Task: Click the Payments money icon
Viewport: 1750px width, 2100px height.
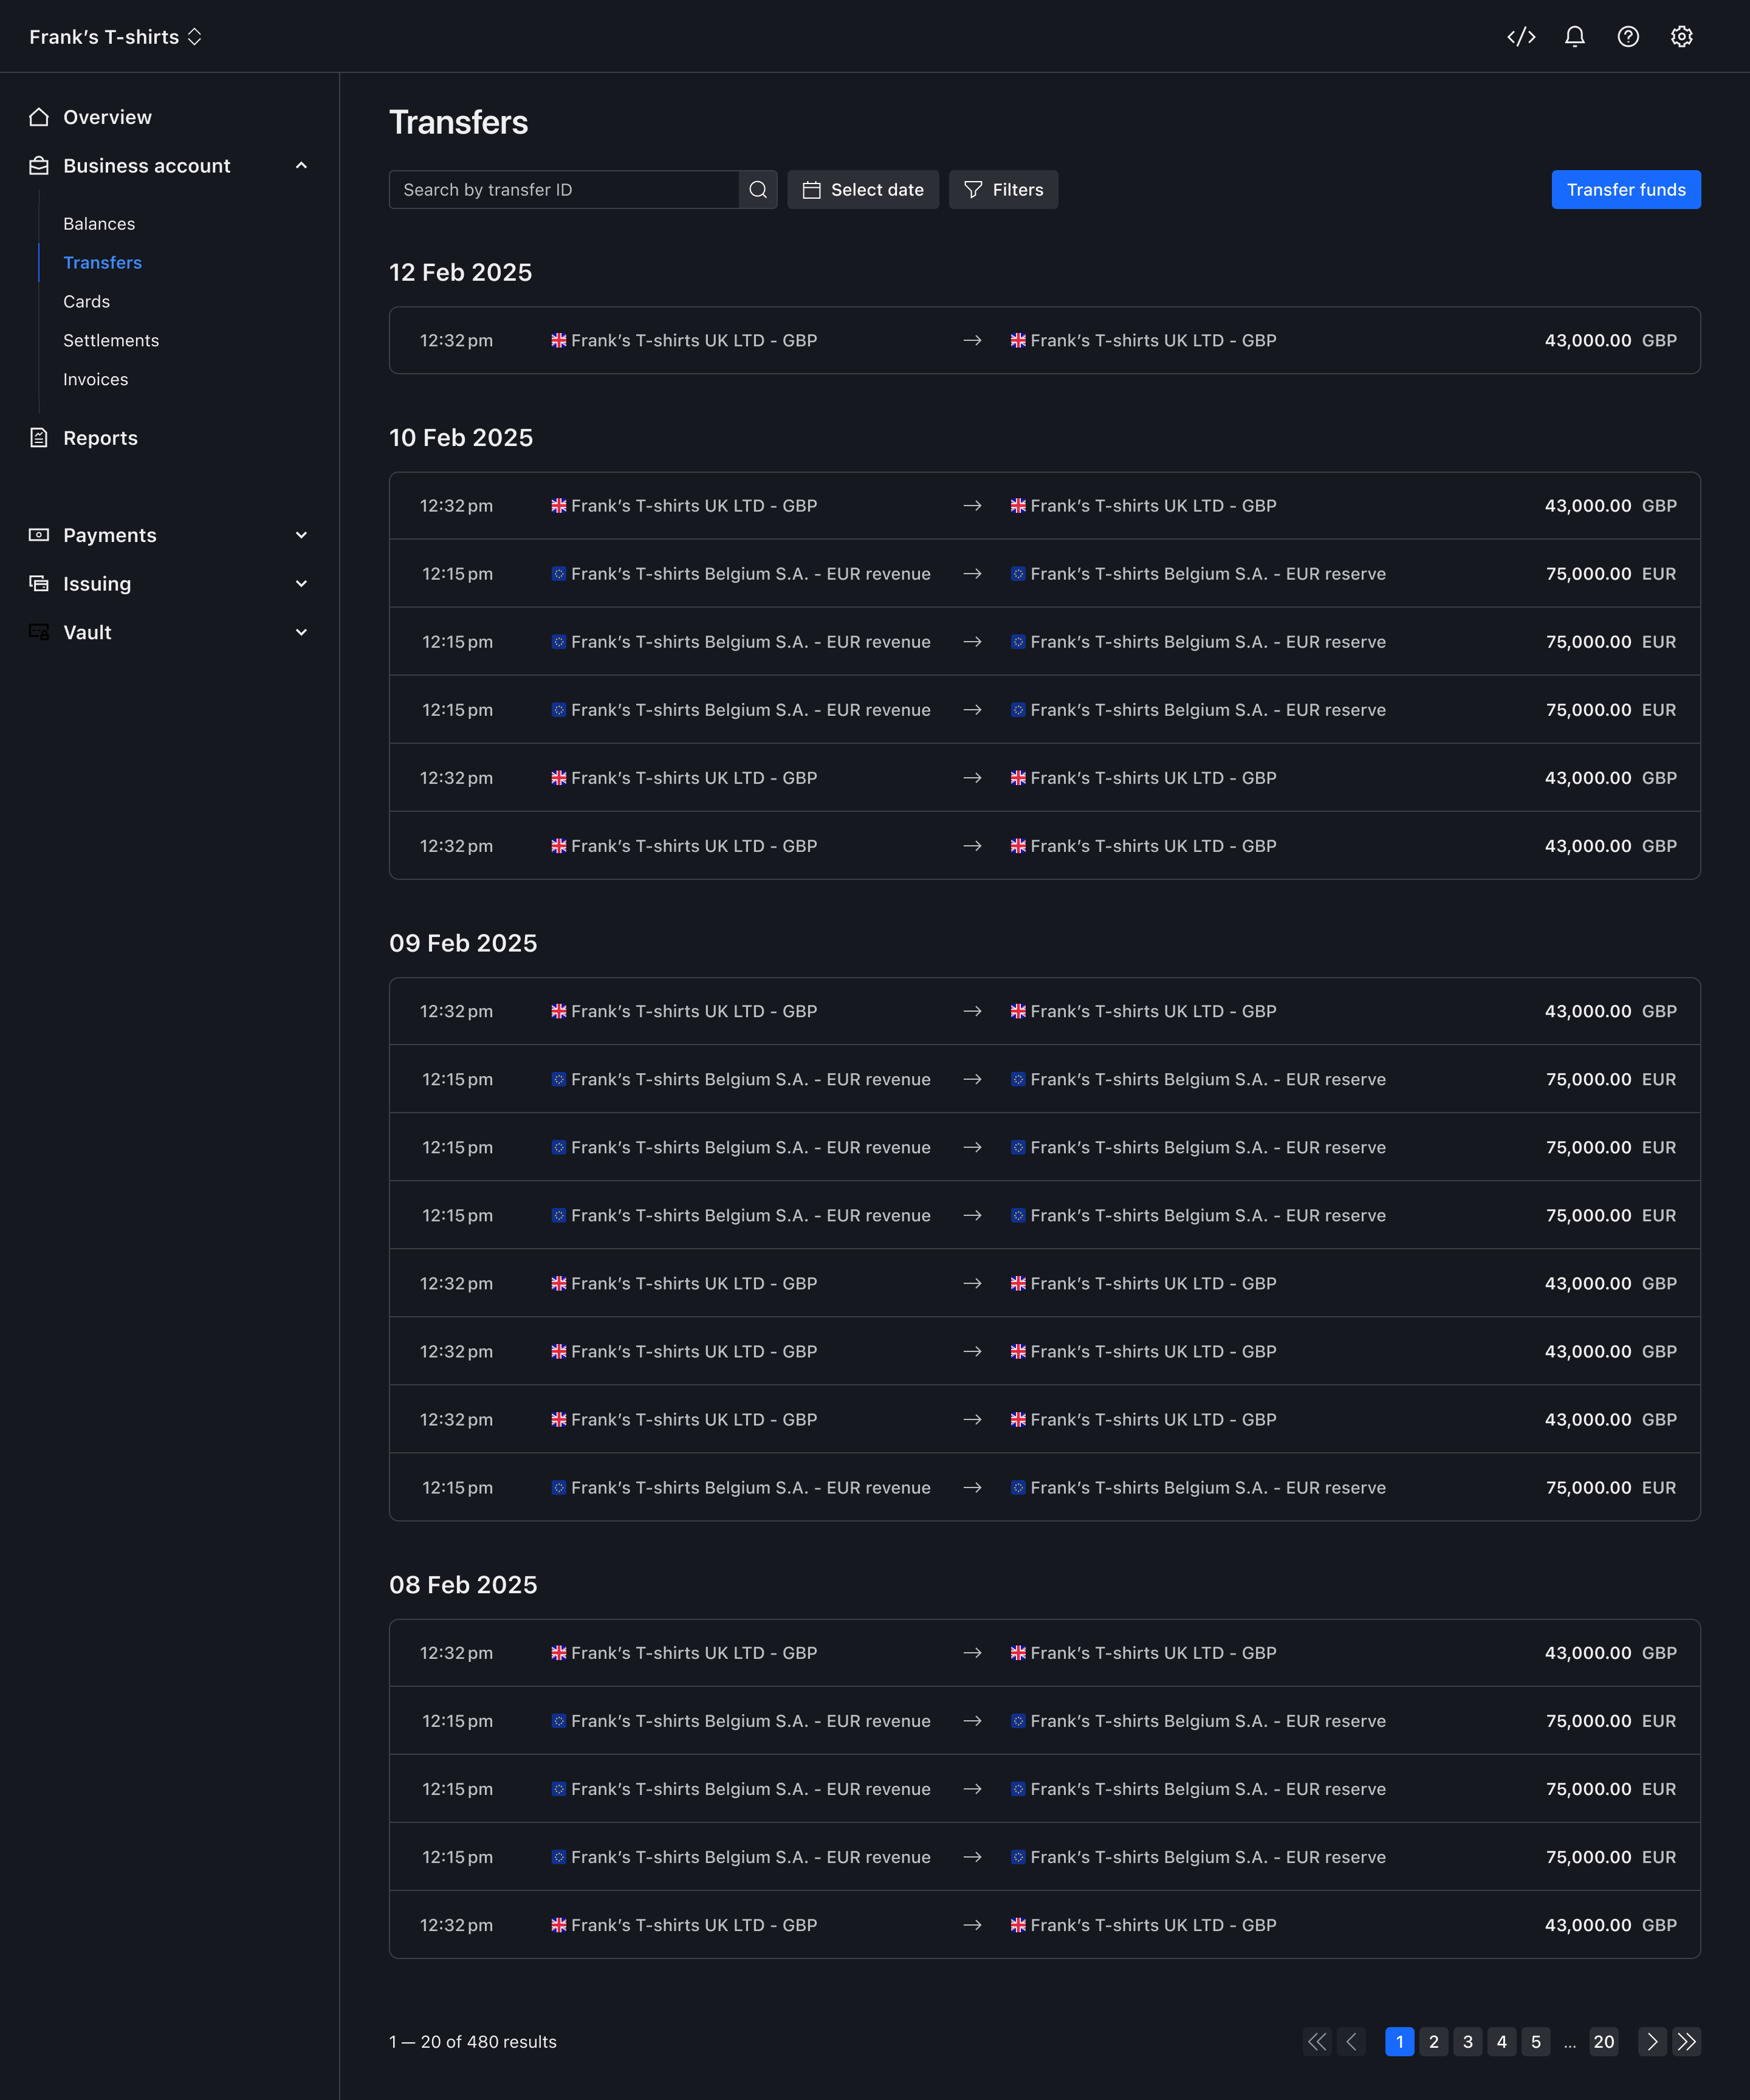Action: 39,535
